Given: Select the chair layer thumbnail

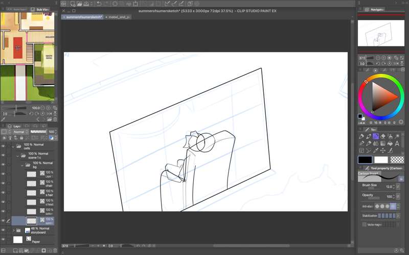Looking at the screenshot, I should (32, 184).
